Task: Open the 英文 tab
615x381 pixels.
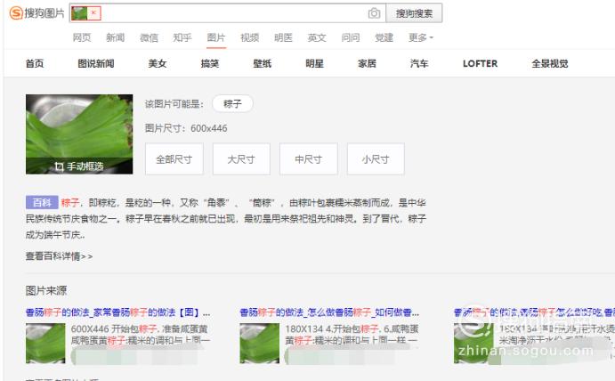Action: click(x=317, y=37)
